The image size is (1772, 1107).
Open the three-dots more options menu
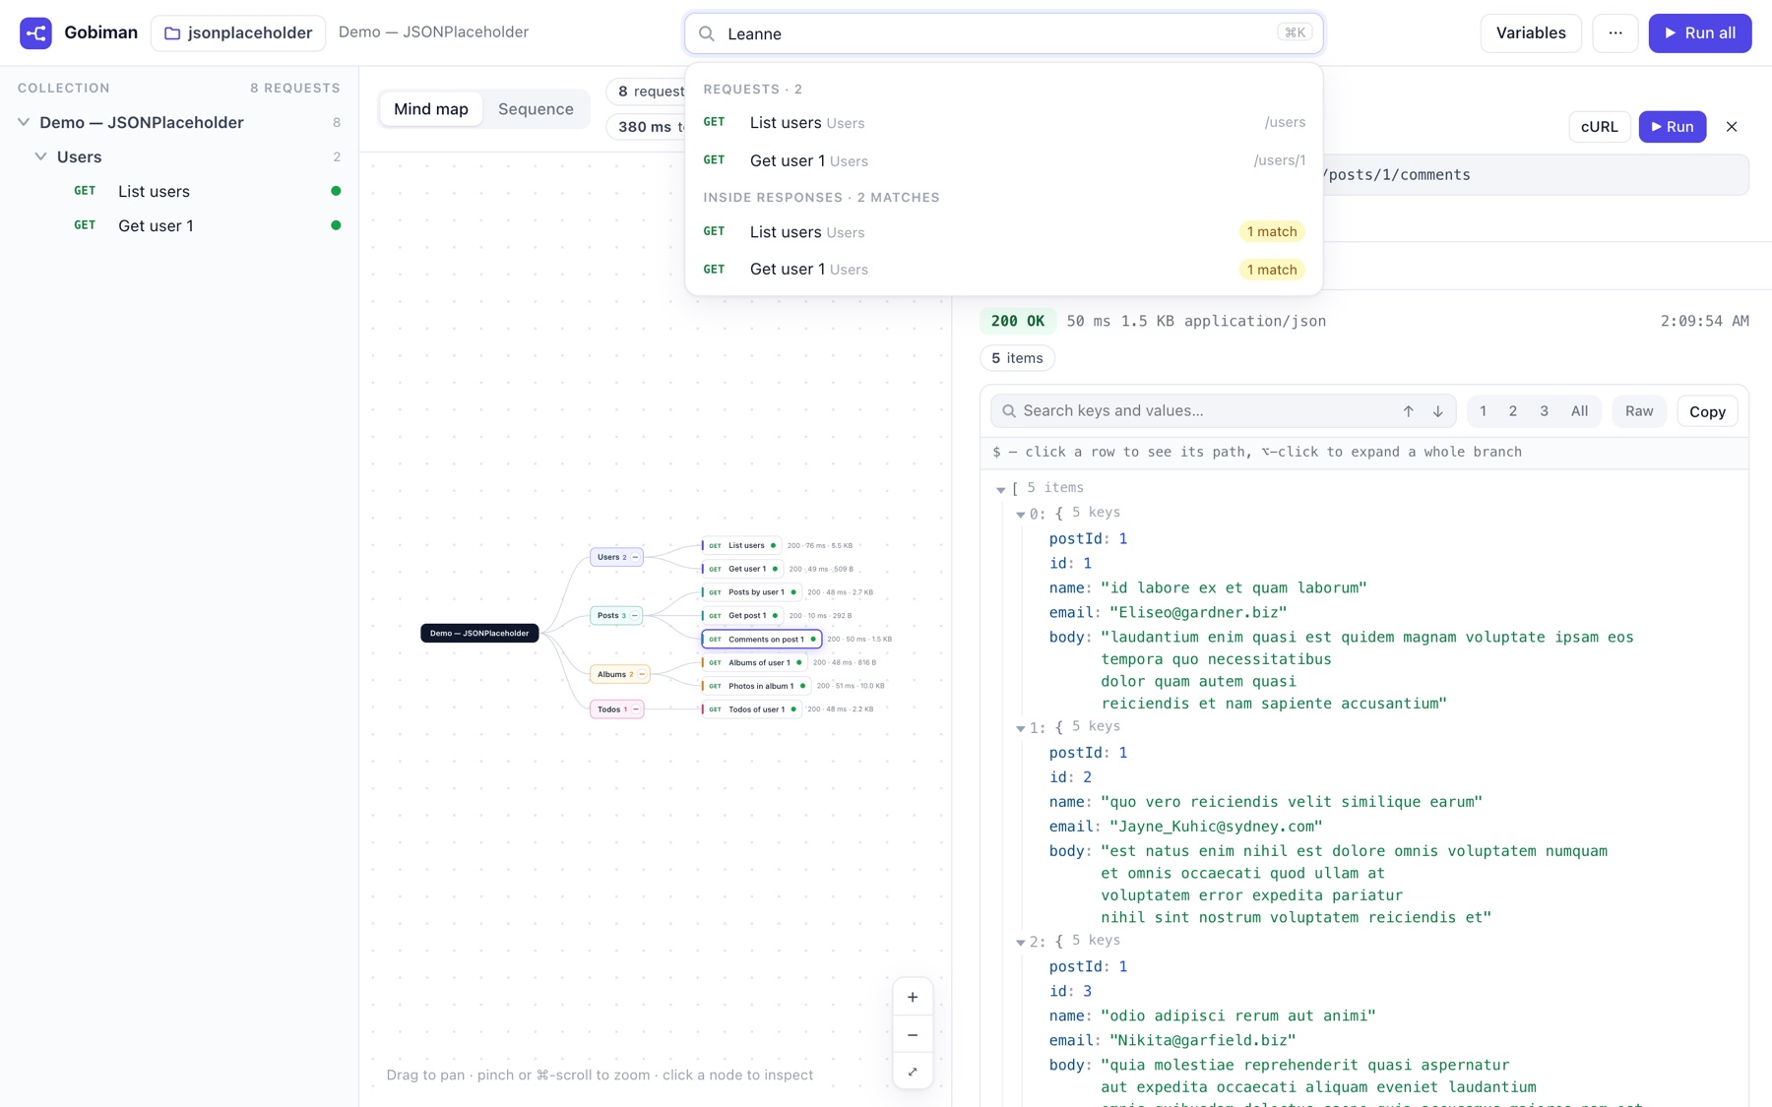tap(1615, 32)
